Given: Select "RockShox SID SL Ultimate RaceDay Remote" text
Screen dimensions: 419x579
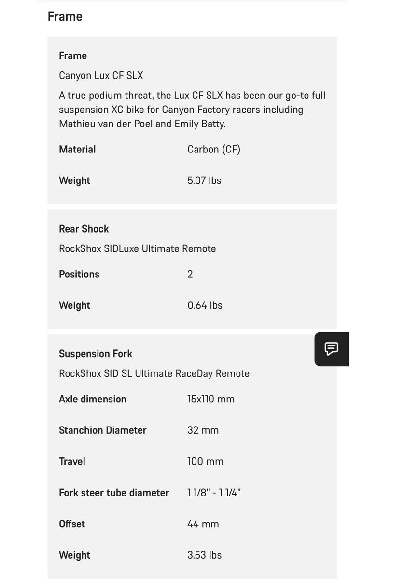Looking at the screenshot, I should [154, 374].
